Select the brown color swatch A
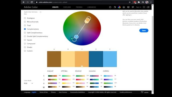This screenshot has height=97, width=172. point(54,59)
